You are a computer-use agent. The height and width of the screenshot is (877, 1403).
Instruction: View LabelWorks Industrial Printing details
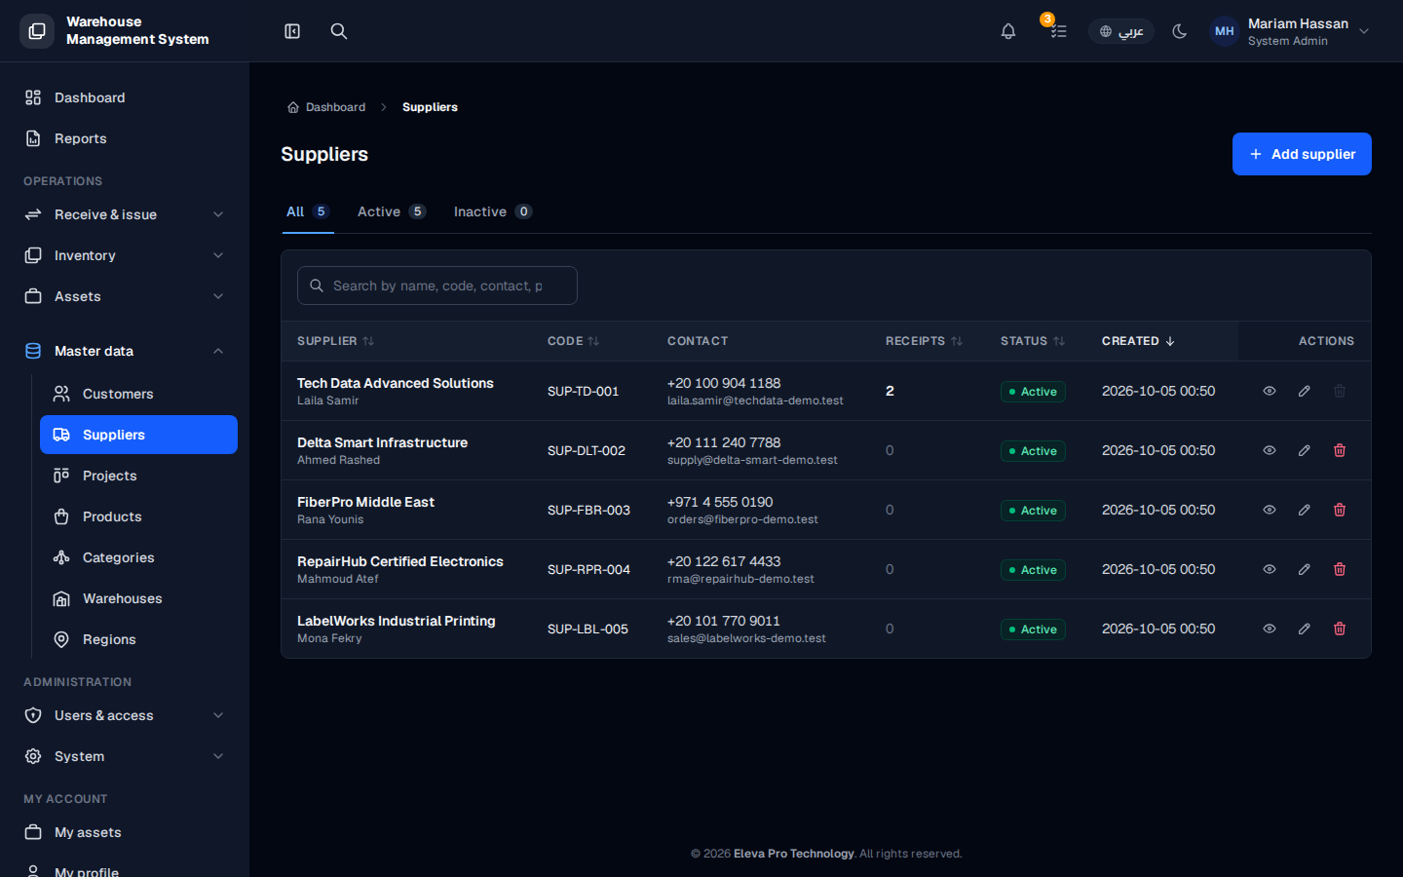(x=1270, y=629)
